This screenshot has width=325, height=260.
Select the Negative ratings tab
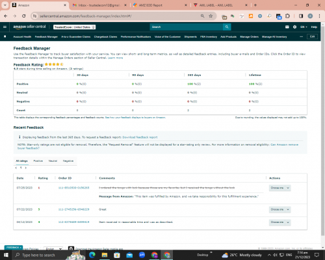pos(68,161)
